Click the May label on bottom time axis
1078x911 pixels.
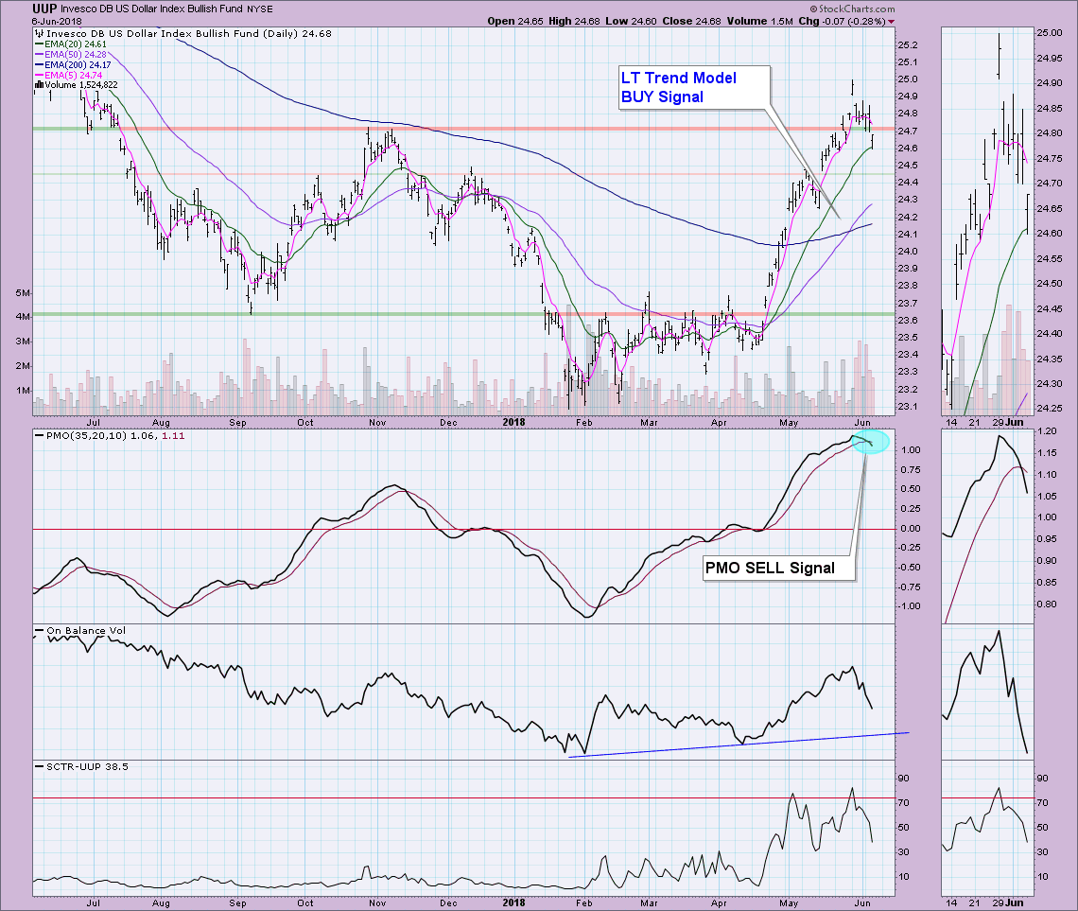(789, 902)
